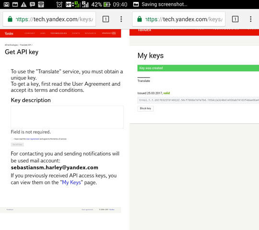Check the User Agreement acceptance checkbox

click(x=12, y=139)
